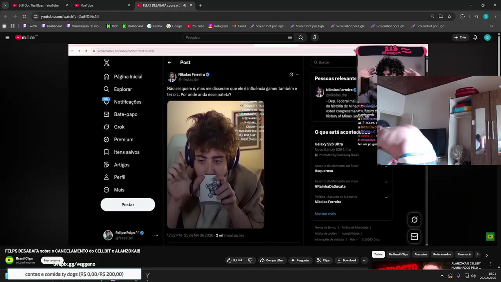Open the LivePix bookmark
Screen dimensions: 501x282
pyautogui.click(x=155, y=26)
